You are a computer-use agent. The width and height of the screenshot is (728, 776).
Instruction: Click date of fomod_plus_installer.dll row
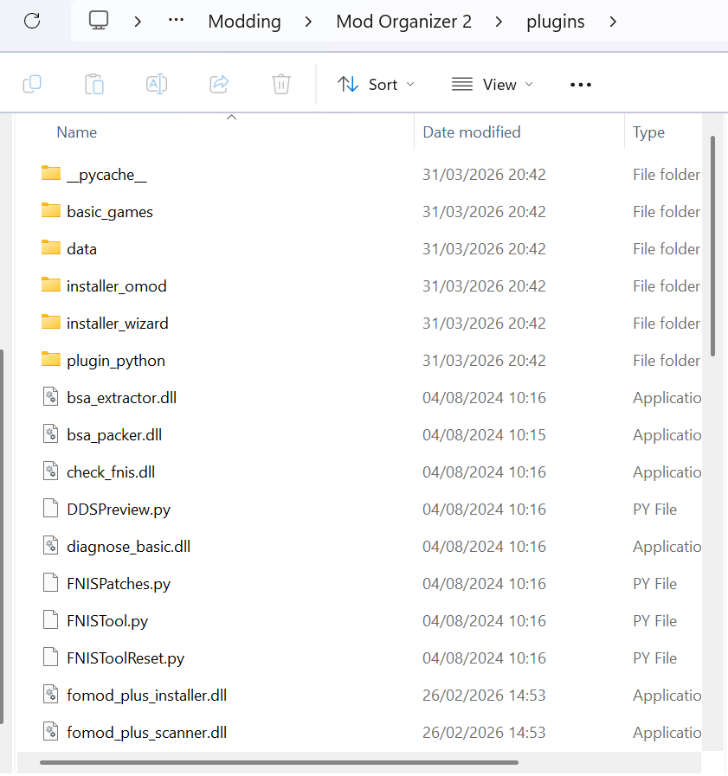(484, 695)
